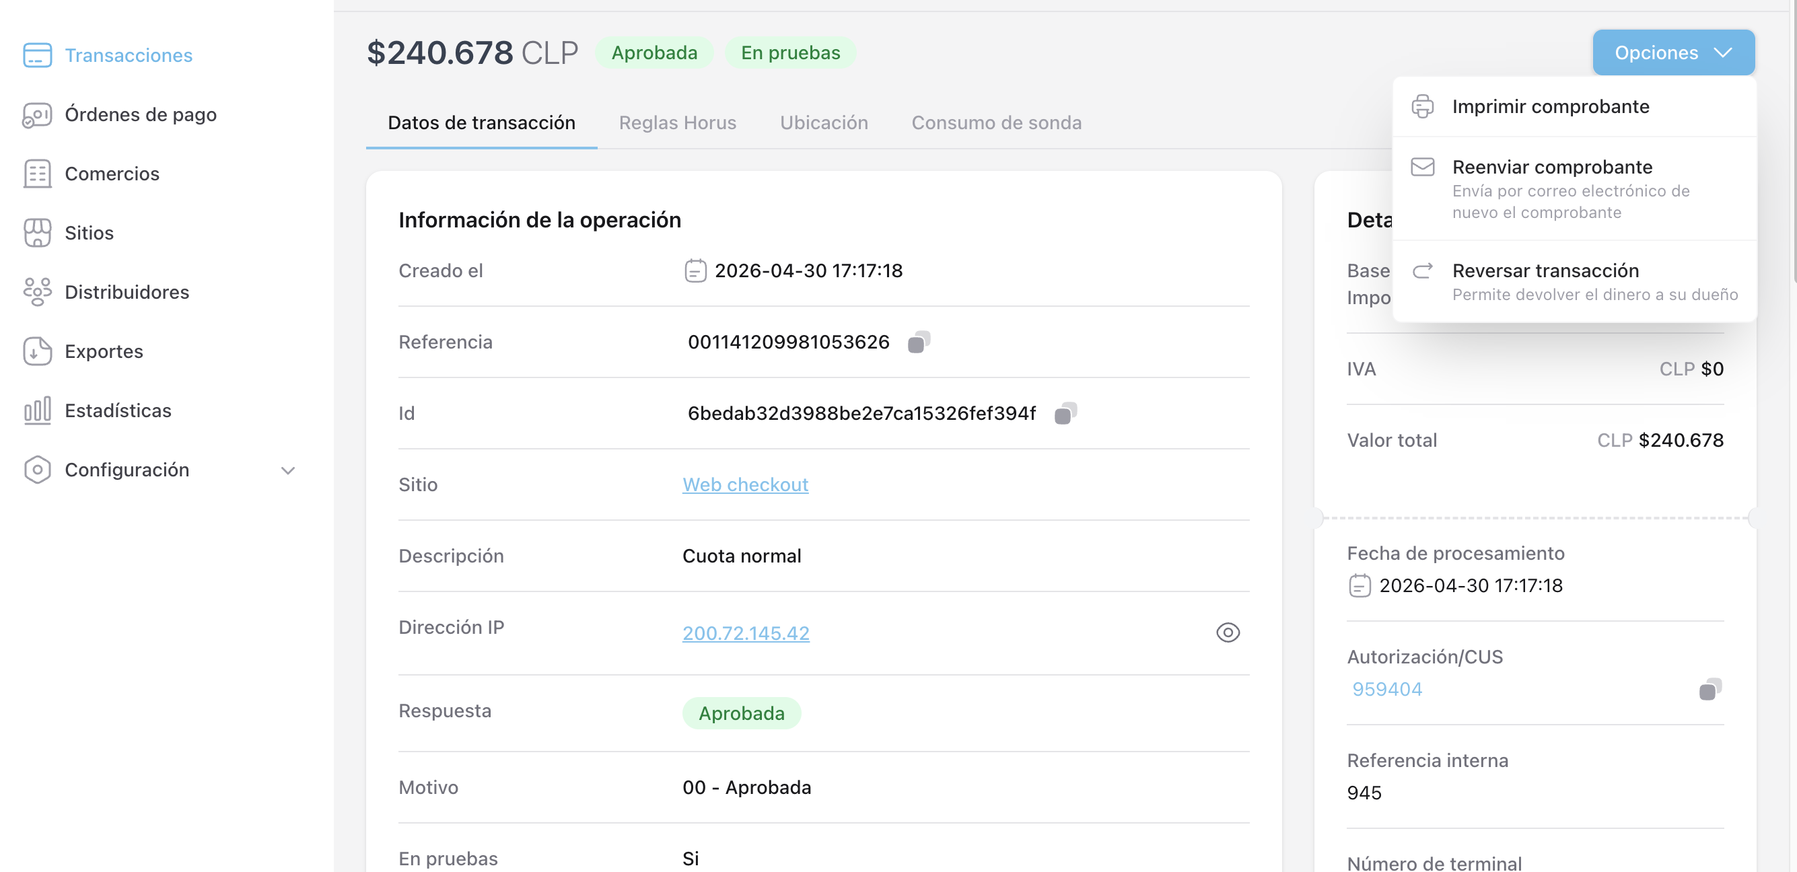Navigate to Comercios in sidebar

(112, 174)
